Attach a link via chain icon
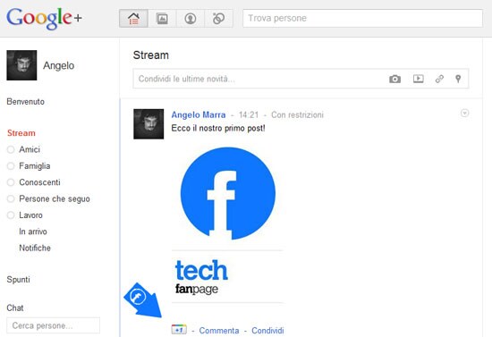Viewport: 492px width, 337px height. tap(439, 79)
